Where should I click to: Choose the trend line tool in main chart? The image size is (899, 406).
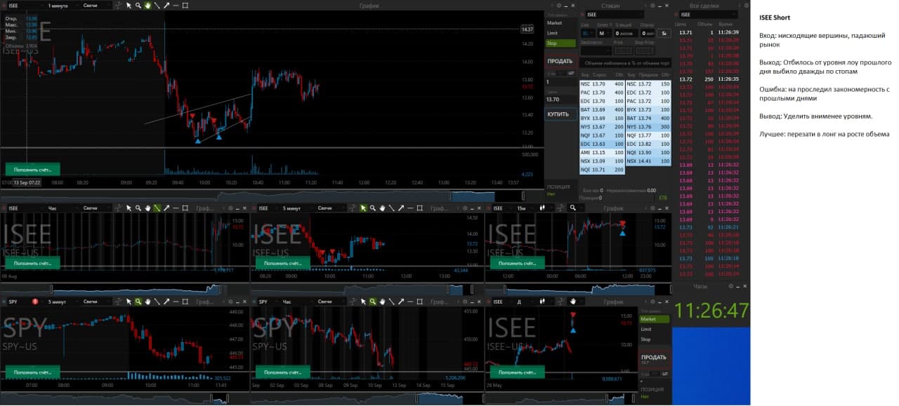click(x=157, y=5)
